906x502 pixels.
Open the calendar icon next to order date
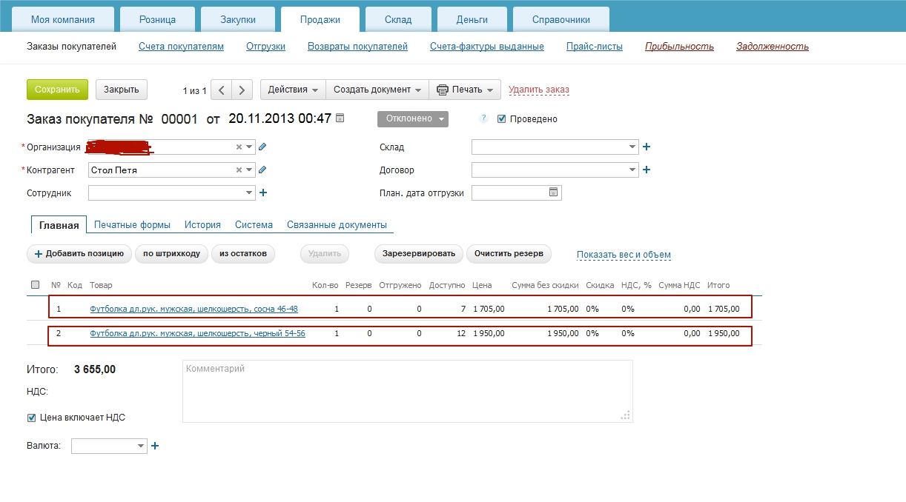(x=340, y=118)
